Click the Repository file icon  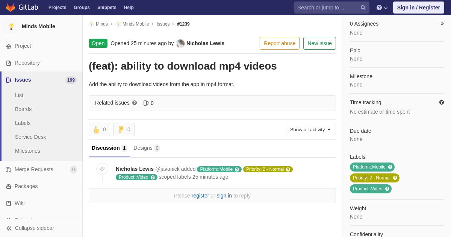pos(9,63)
